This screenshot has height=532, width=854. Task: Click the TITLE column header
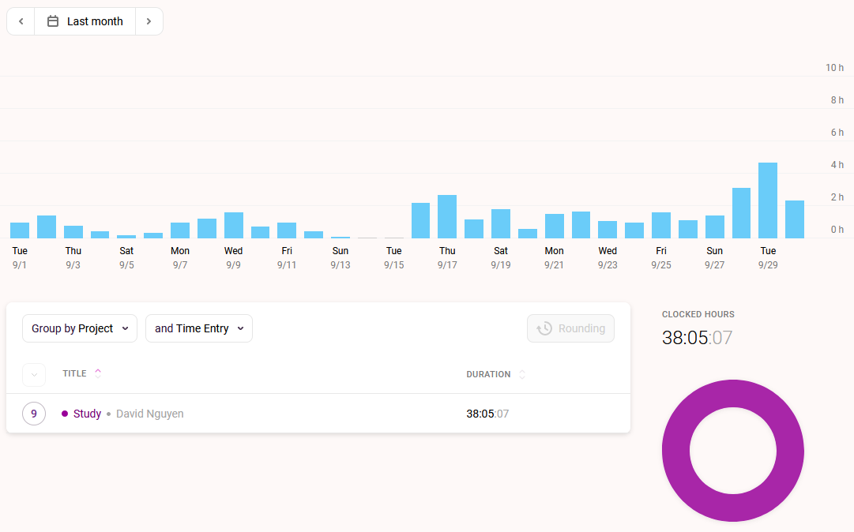[x=74, y=373]
